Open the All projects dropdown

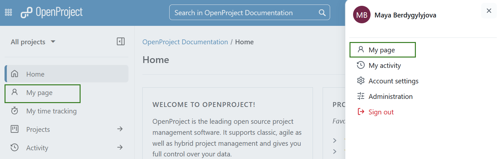pyautogui.click(x=33, y=42)
